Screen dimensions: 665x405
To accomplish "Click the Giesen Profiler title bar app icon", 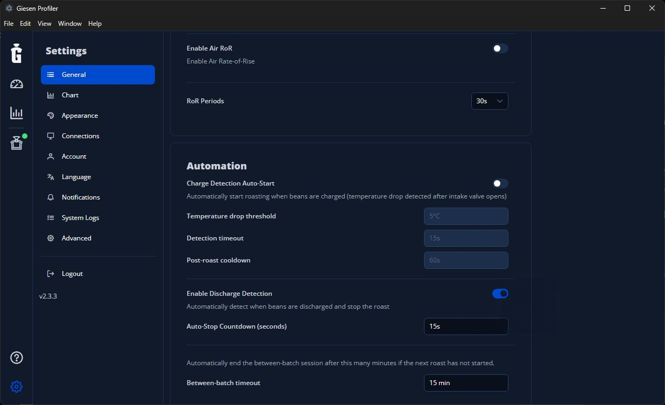I will coord(9,8).
